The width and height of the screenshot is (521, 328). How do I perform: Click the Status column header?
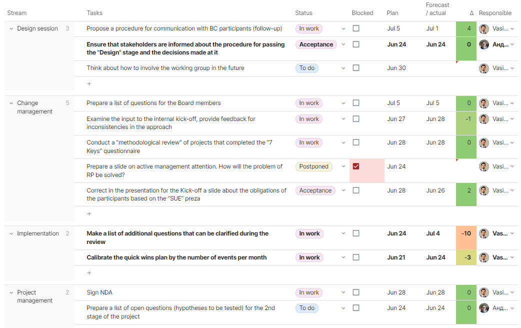tap(303, 13)
